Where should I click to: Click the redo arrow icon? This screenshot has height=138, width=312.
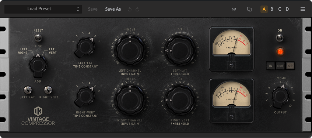point(137,9)
